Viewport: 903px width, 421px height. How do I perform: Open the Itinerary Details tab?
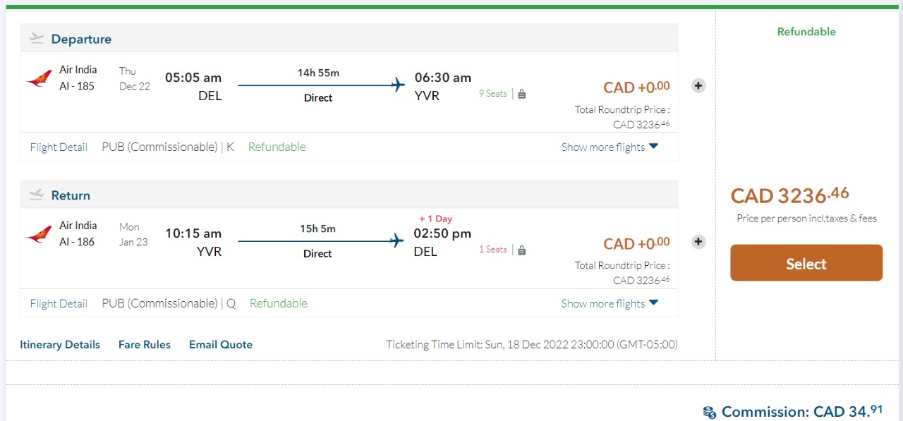[x=60, y=345]
